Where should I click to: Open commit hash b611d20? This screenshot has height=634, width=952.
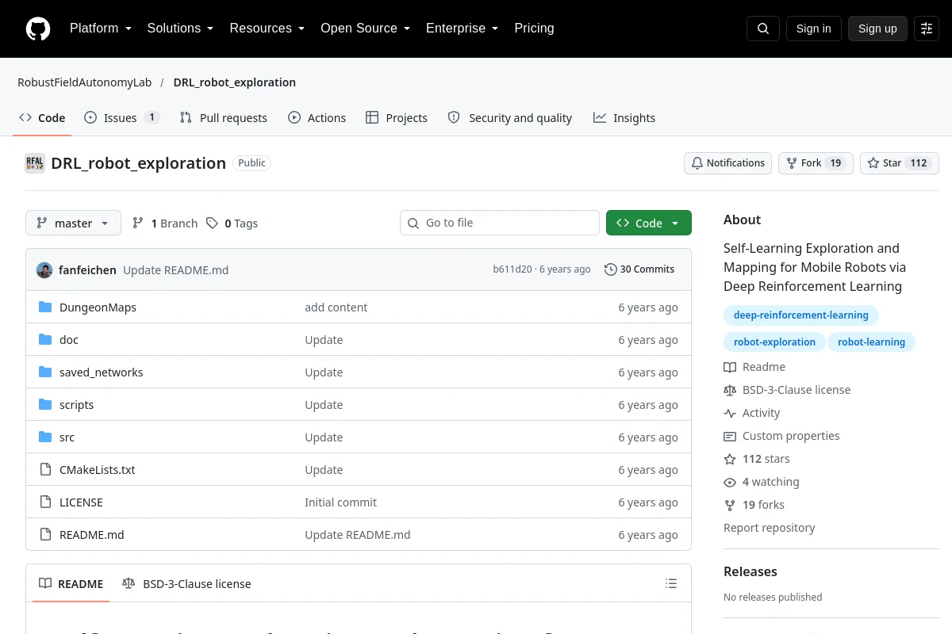point(512,269)
